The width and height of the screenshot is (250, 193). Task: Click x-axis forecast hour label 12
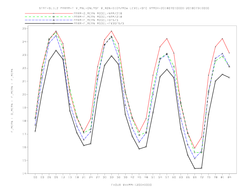pyautogui.click(x=63, y=177)
